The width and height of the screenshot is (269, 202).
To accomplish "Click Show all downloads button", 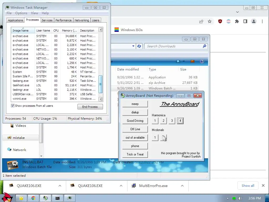I will point(248,185).
